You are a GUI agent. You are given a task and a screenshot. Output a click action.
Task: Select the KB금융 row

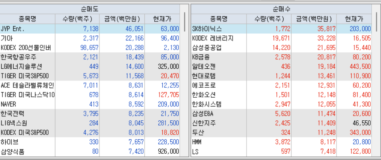click(282, 57)
